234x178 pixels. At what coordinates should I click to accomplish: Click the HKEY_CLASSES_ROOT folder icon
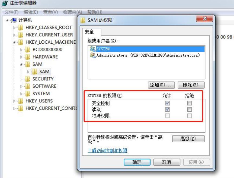(x=21, y=28)
